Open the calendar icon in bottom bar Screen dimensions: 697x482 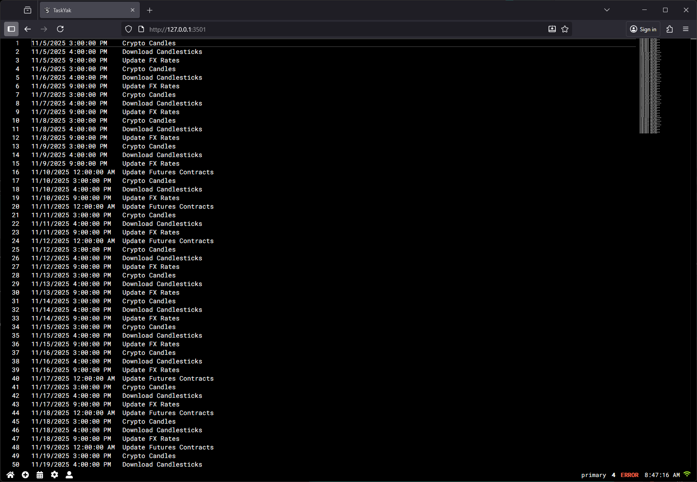40,475
